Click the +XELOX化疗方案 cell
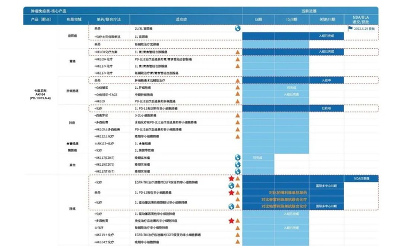This screenshot has height=246, width=402. tap(106, 52)
